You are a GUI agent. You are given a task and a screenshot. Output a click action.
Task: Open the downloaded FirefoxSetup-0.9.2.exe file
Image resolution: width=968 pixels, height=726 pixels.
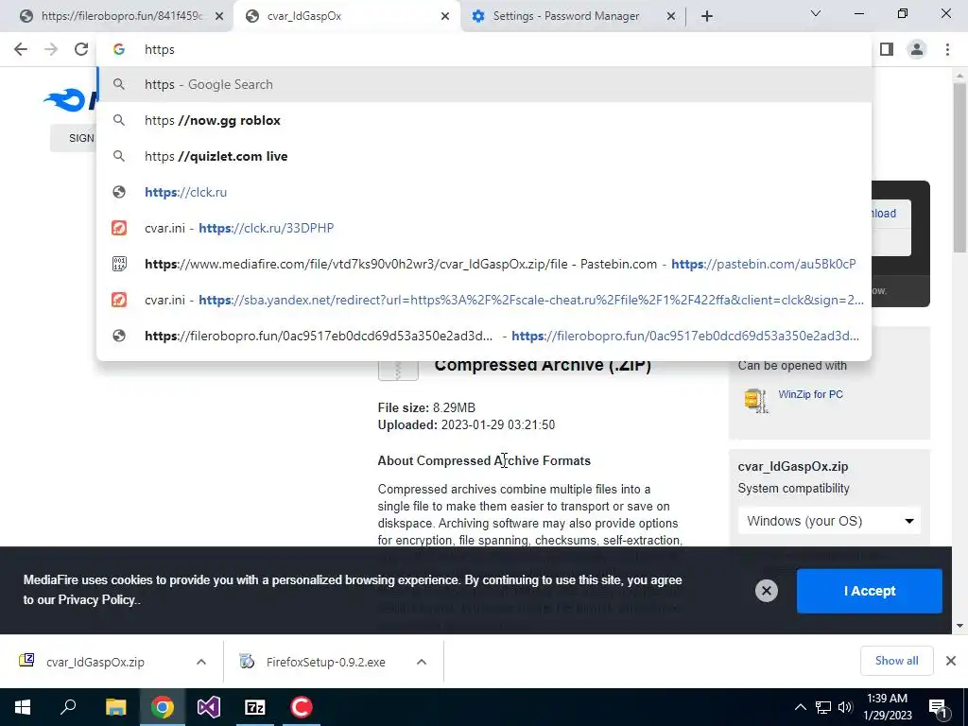point(325,662)
